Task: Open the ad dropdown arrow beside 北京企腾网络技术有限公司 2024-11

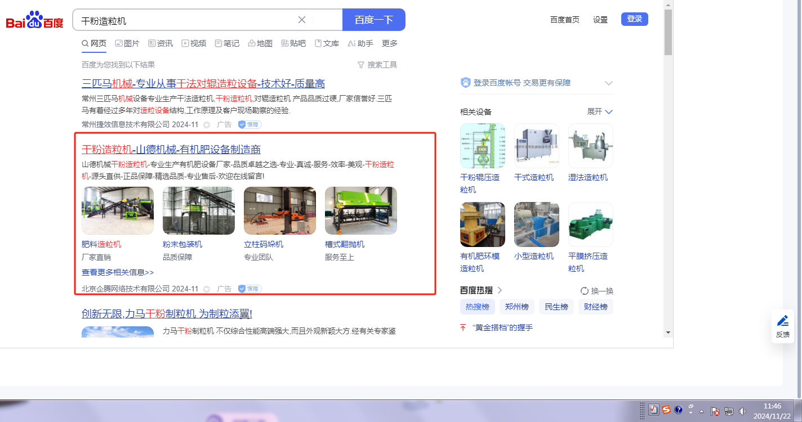Action: click(x=207, y=289)
